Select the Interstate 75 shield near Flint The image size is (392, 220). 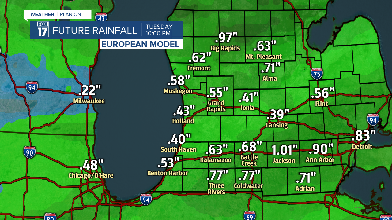(317, 74)
